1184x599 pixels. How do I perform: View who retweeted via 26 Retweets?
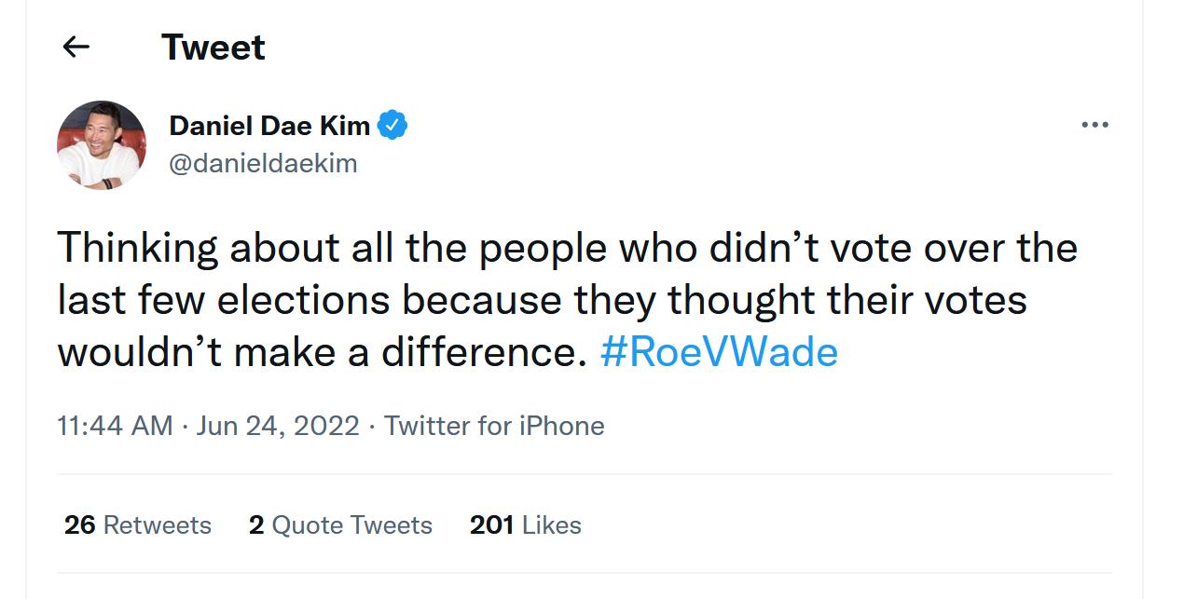click(x=136, y=525)
